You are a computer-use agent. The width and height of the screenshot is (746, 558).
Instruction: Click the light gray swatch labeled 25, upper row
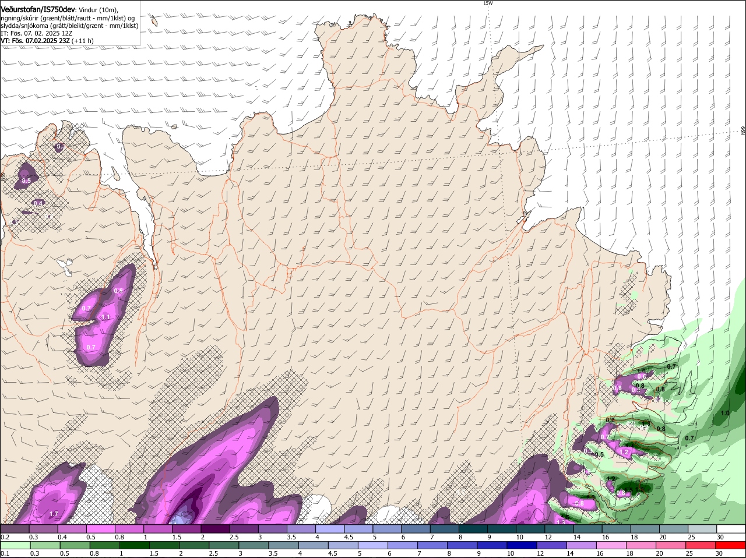point(703,529)
